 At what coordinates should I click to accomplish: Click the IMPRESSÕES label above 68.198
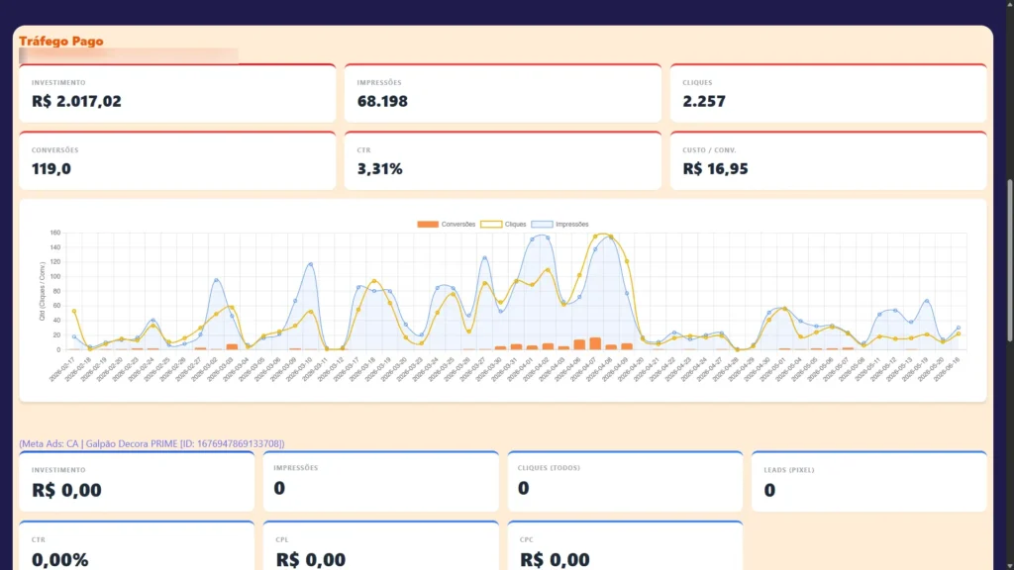click(x=379, y=83)
